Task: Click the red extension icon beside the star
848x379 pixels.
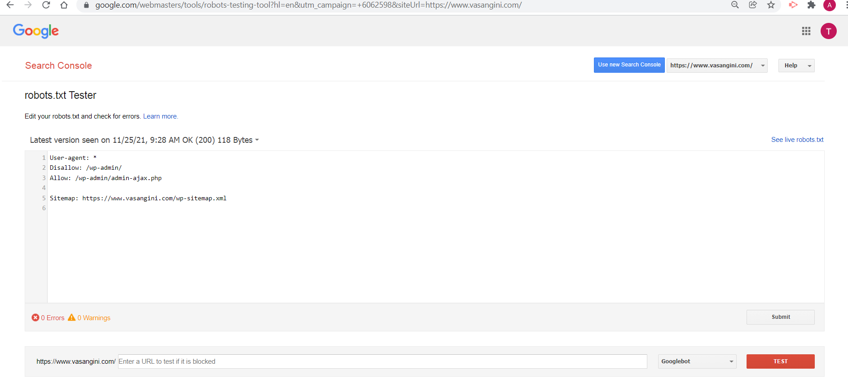Action: 793,5
